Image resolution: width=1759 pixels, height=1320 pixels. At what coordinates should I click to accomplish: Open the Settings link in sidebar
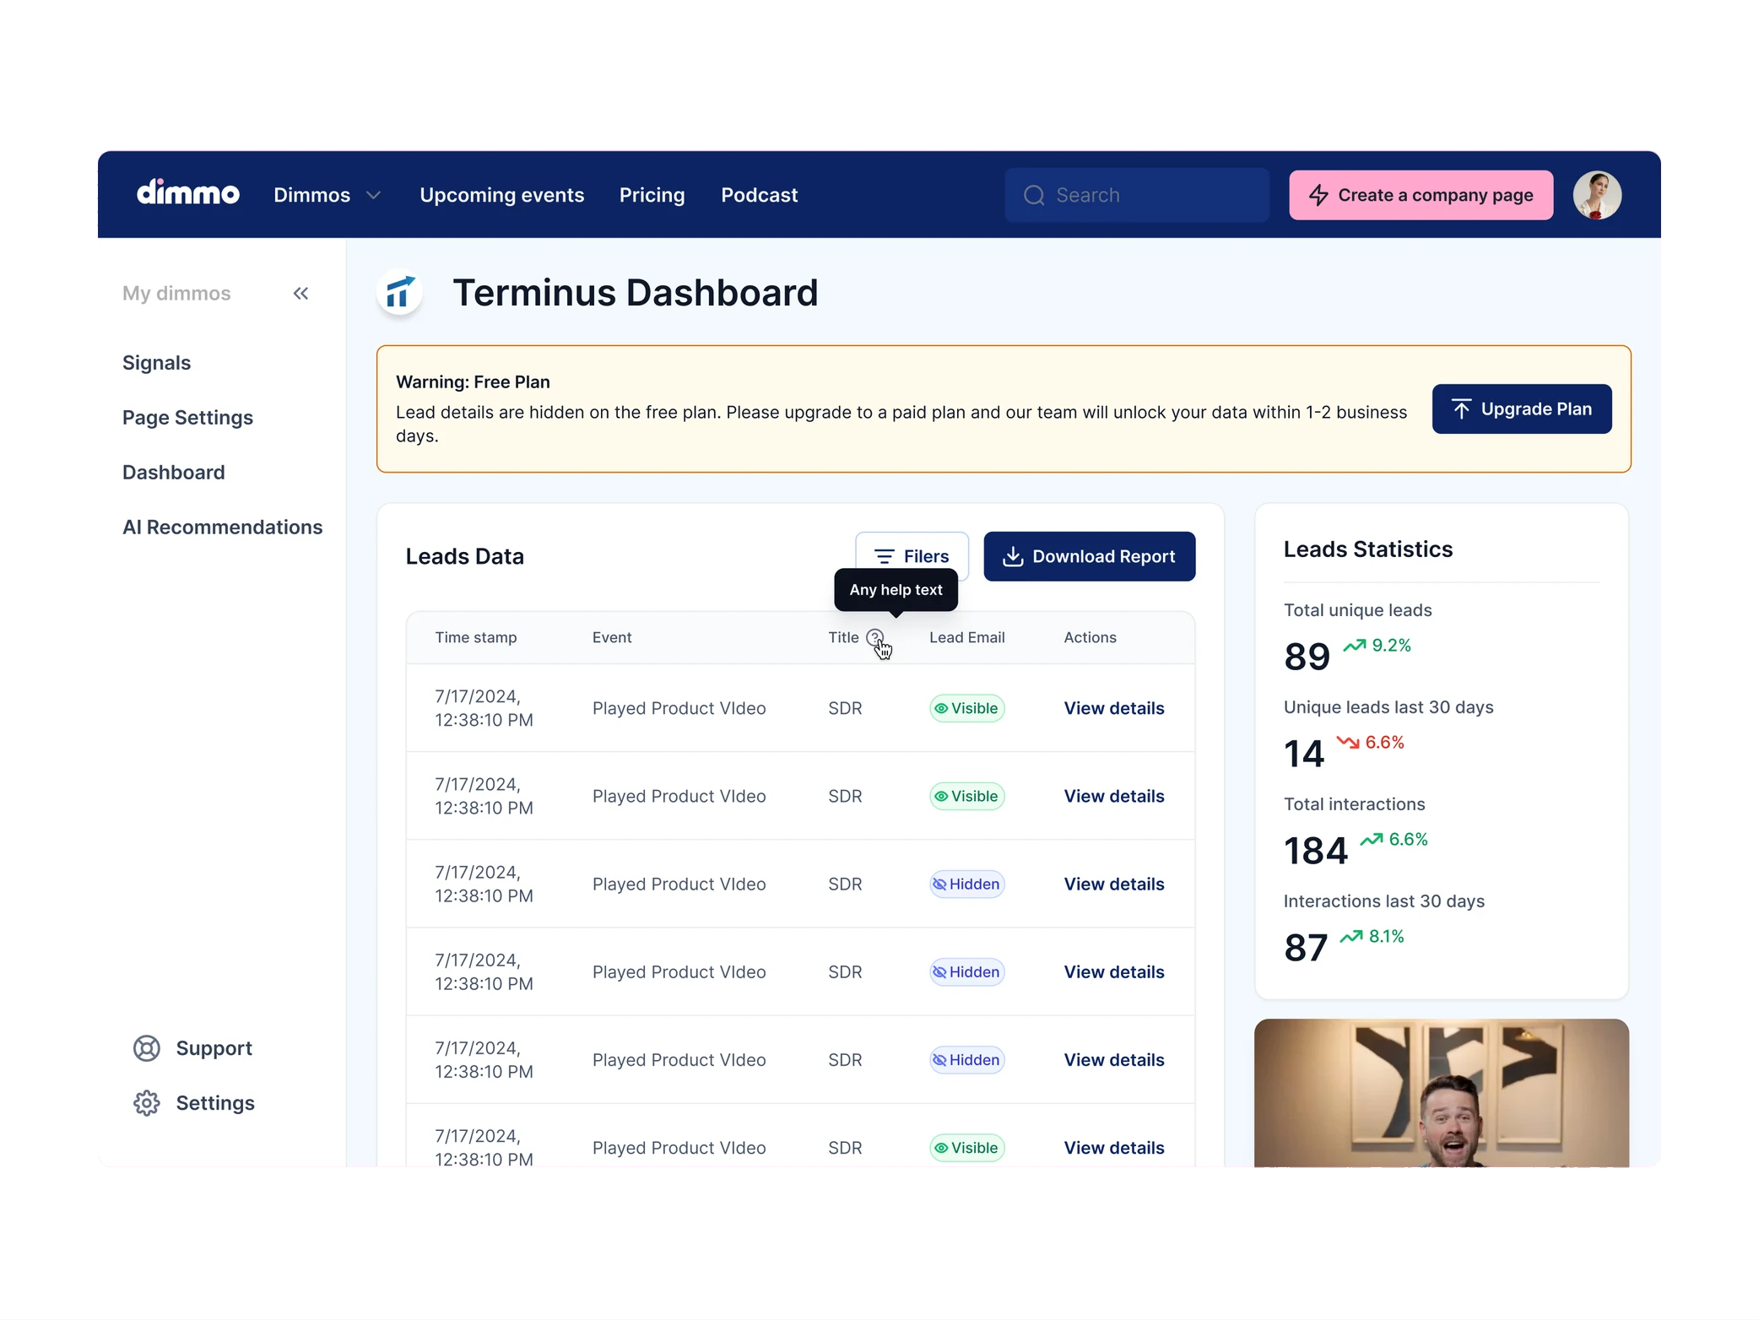pyautogui.click(x=215, y=1103)
